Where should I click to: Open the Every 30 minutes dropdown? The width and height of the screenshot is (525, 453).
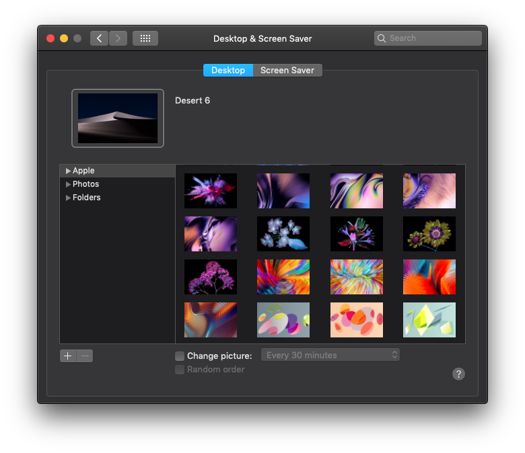coord(330,355)
